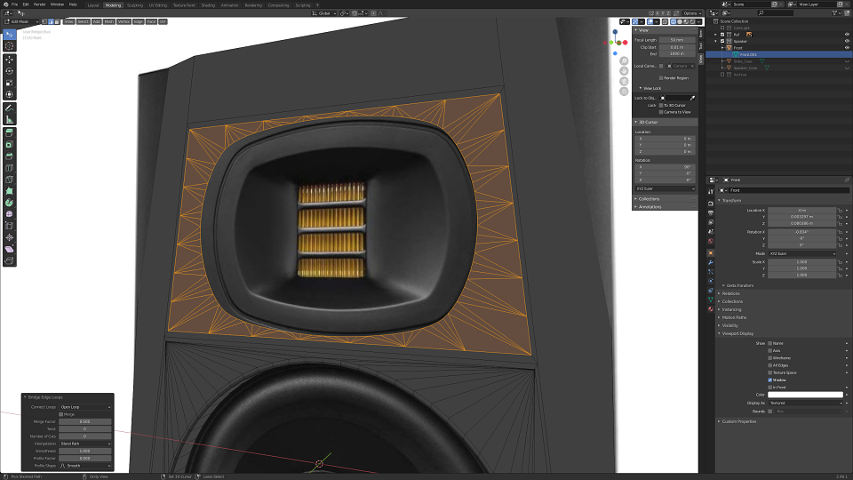Enable the Merge checkbox in Bridge Edge Loops
Image resolution: width=853 pixels, height=480 pixels.
pos(61,414)
